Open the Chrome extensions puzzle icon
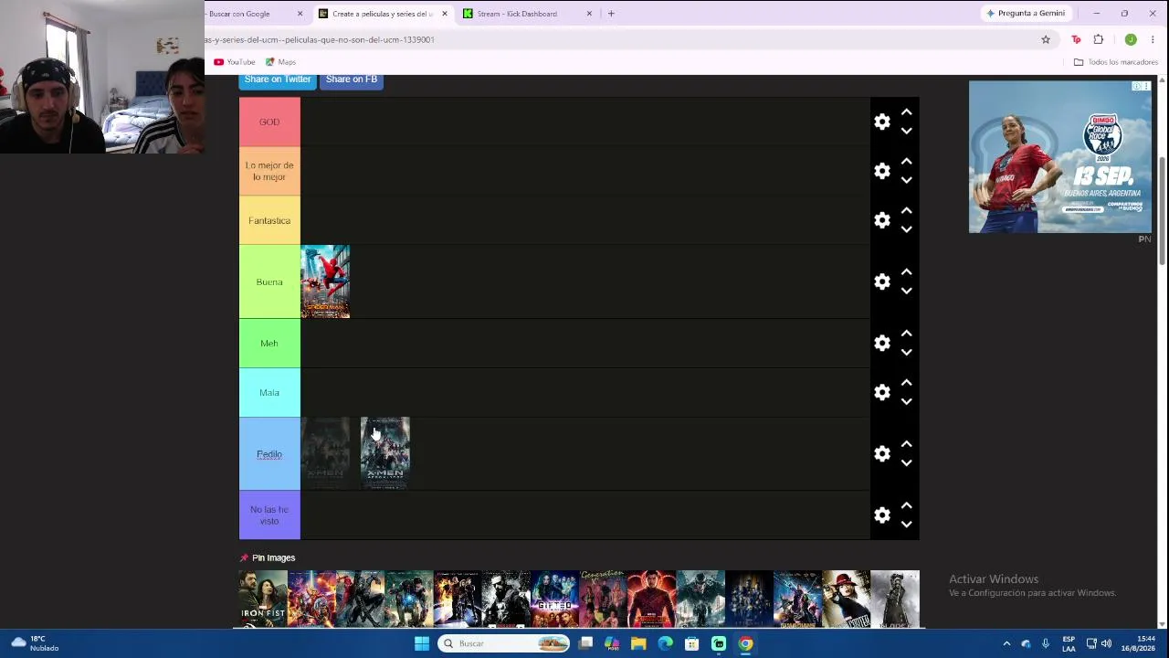 coord(1099,39)
